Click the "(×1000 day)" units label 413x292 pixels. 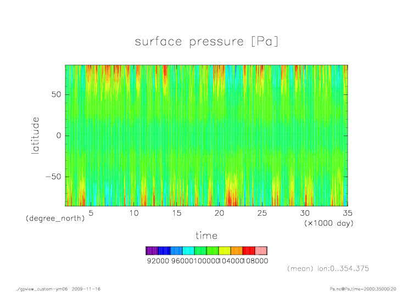tap(329, 223)
